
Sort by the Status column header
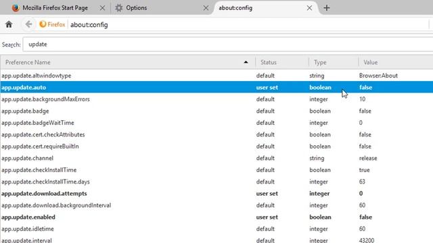point(282,62)
